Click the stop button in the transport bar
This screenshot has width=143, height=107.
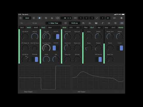tap(39, 18)
